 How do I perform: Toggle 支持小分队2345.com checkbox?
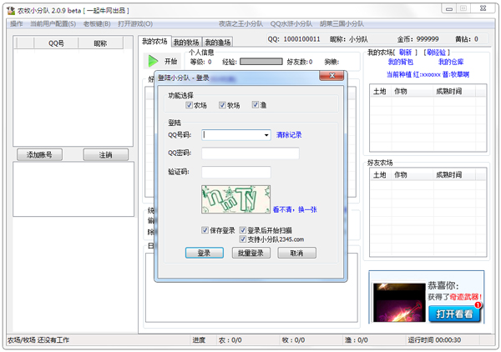point(243,239)
